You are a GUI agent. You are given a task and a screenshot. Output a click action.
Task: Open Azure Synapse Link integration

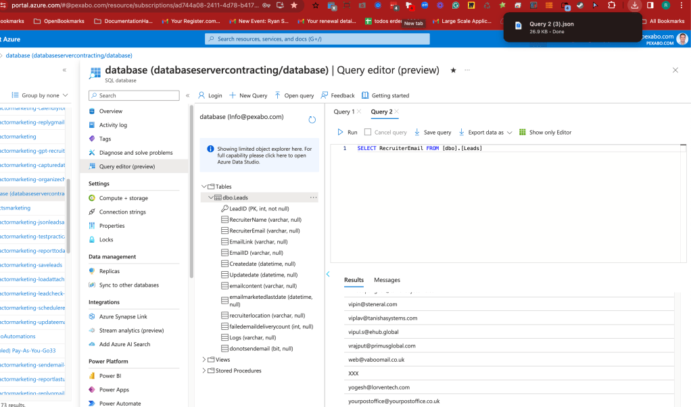123,316
